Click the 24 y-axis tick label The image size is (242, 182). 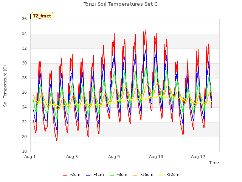point(24,107)
